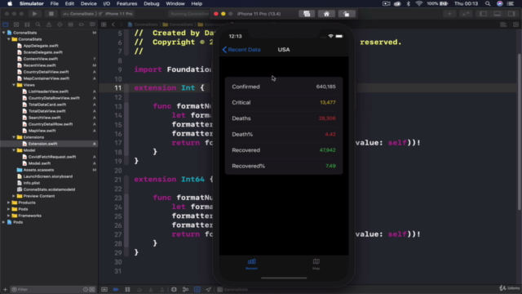This screenshot has width=522, height=294.
Task: Collapse the Extensions folder
Action: 14,137
